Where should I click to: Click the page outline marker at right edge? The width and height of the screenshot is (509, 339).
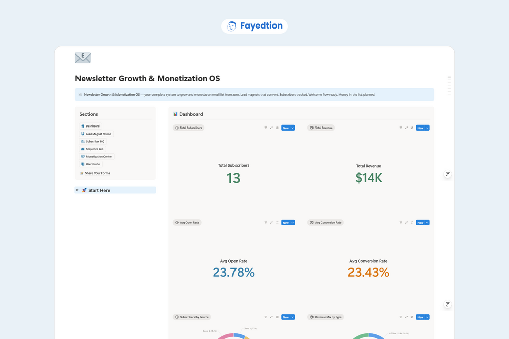click(449, 77)
